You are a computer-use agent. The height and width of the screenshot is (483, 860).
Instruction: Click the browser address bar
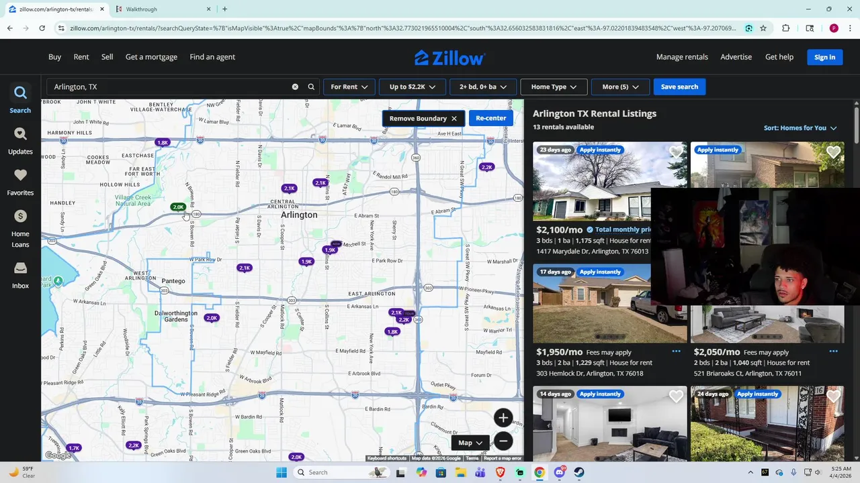(x=403, y=28)
